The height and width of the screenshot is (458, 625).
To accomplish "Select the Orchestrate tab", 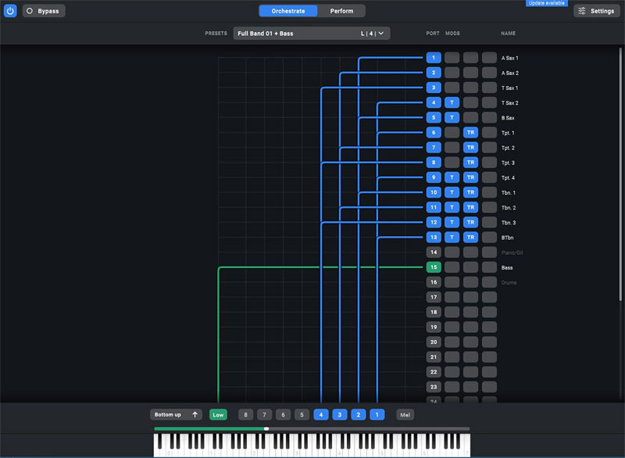I will (288, 11).
